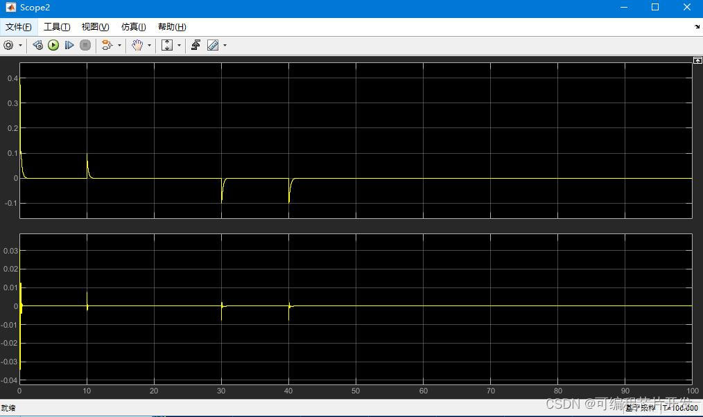
Task: Click the 就绪 status text
Action: point(8,408)
